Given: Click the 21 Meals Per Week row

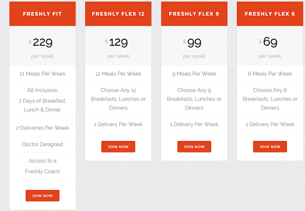Looking at the screenshot, I should pos(42,74).
